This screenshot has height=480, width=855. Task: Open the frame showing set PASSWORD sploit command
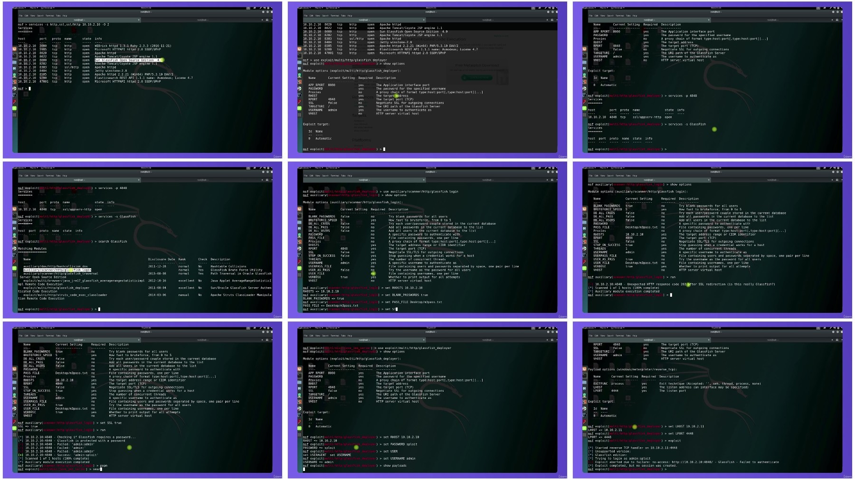pyautogui.click(x=427, y=400)
